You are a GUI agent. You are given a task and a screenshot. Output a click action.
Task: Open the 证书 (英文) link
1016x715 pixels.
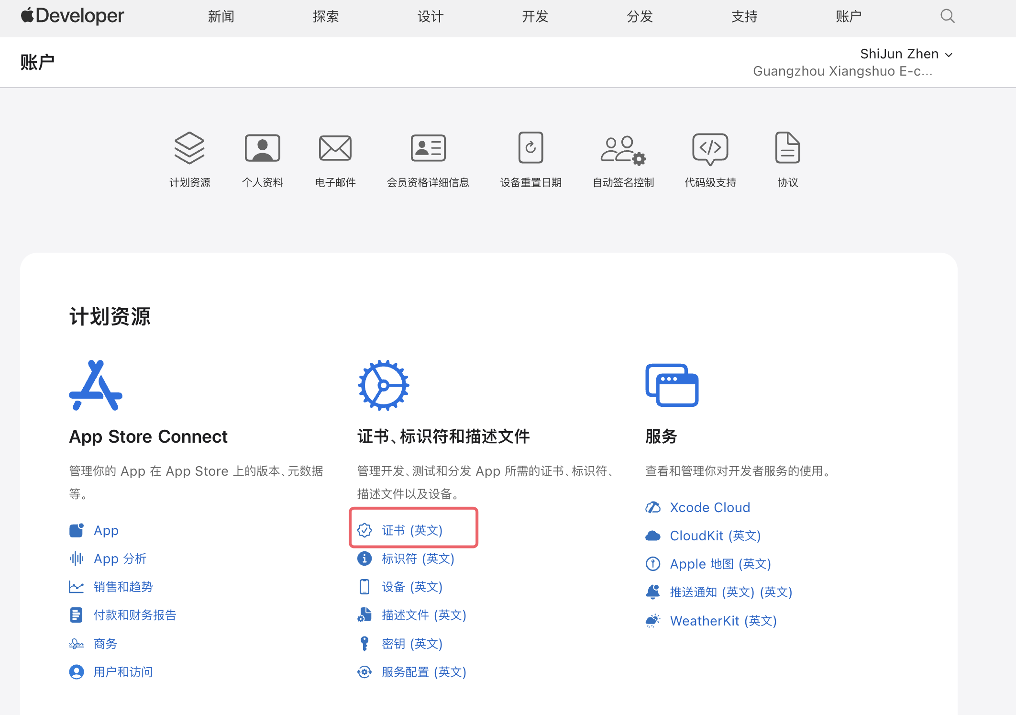(412, 530)
